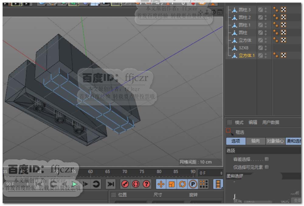Toggle rotation keyframe recording icon
This screenshot has height=206, width=304.
tap(182, 184)
